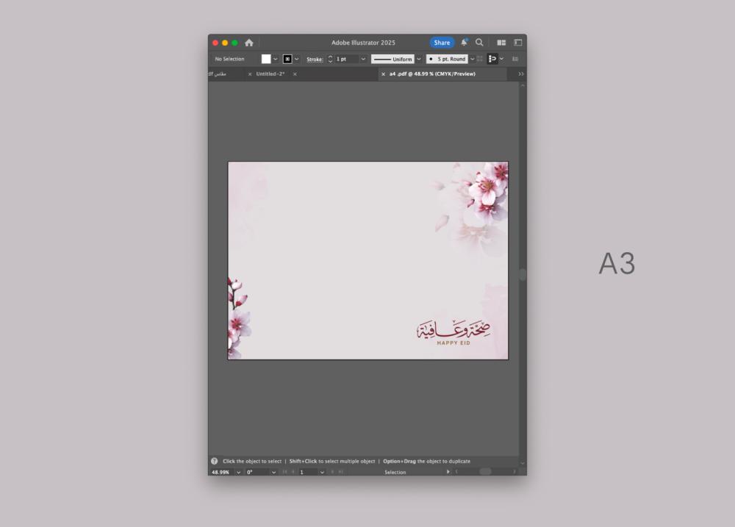Click the Stroke label link
Viewport: 735px width, 527px height.
(315, 59)
